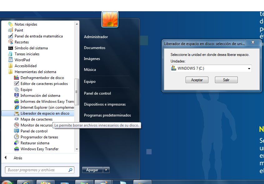Open Administrador in right Start pane
The image size is (264, 184).
(x=96, y=37)
